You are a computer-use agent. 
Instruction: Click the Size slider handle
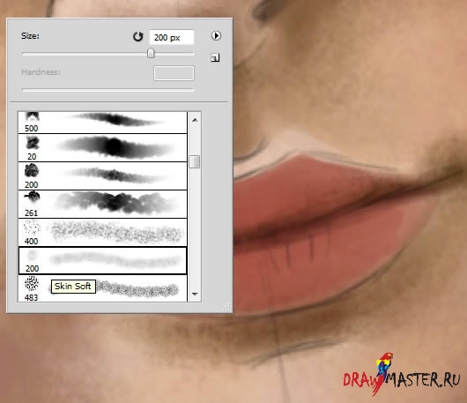(x=151, y=54)
